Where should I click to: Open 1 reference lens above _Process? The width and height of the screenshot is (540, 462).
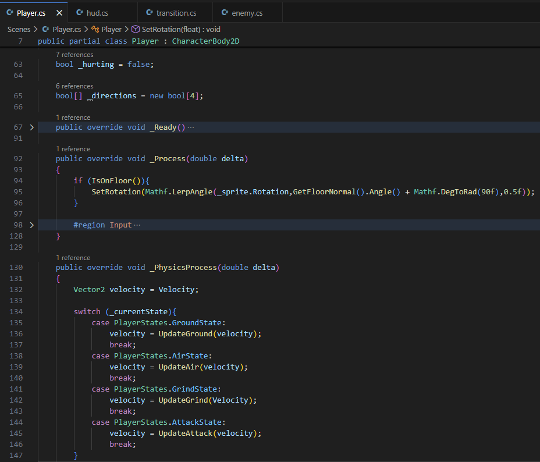pyautogui.click(x=73, y=149)
